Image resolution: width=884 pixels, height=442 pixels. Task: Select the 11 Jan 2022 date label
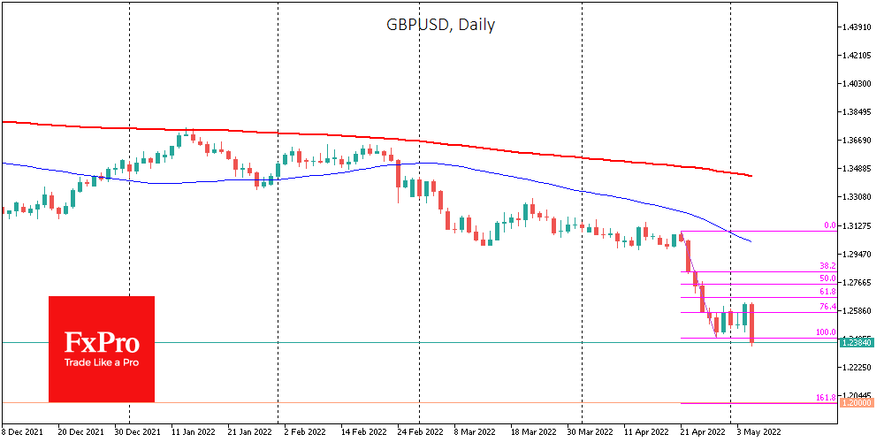click(x=193, y=432)
